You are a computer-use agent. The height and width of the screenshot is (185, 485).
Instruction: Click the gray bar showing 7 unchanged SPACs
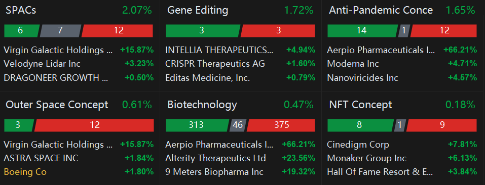pyautogui.click(x=60, y=30)
